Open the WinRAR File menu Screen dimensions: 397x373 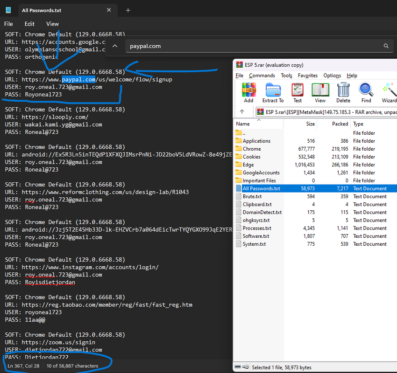click(x=239, y=76)
